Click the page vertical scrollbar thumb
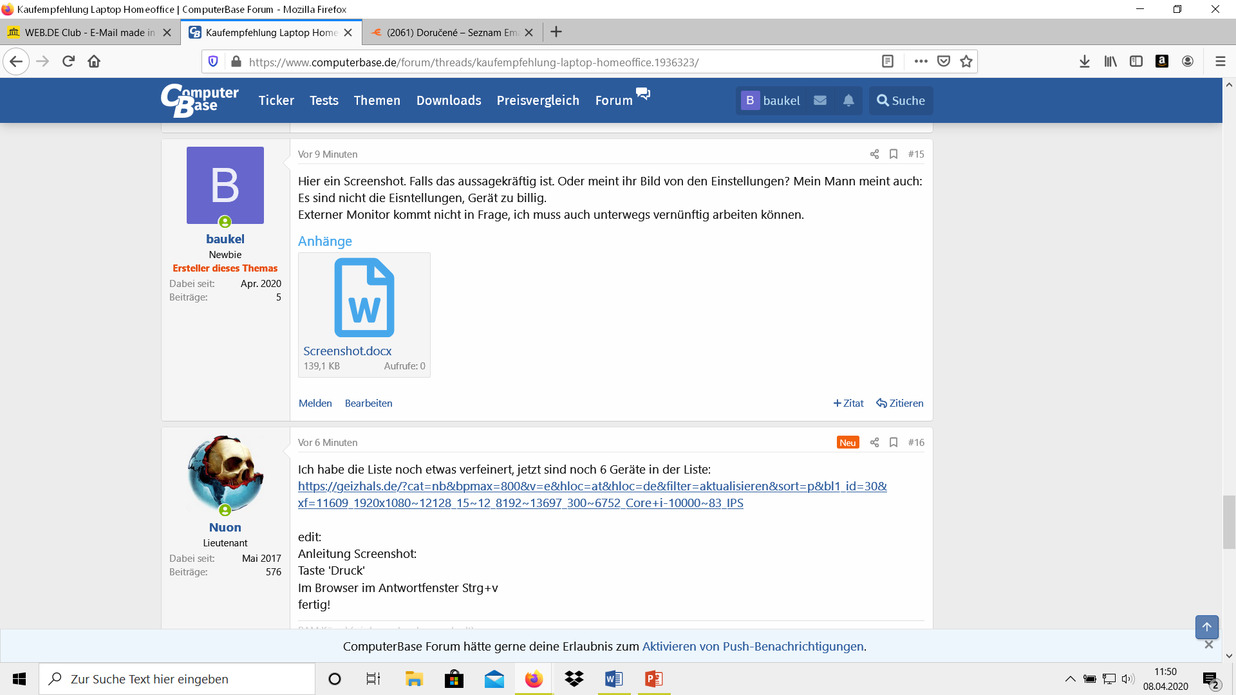The width and height of the screenshot is (1236, 695). 1229,521
